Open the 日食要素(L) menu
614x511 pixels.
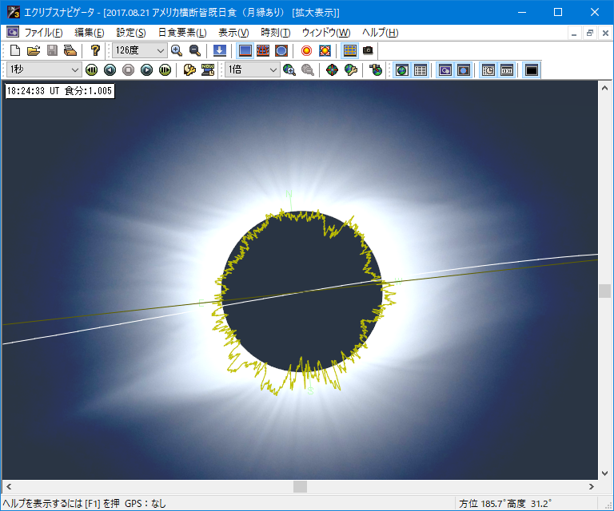point(181,33)
